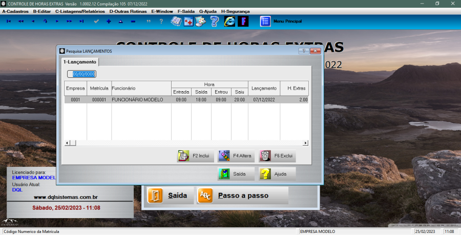Open the H-Segurança menu
The width and height of the screenshot is (461, 235).
235,11
